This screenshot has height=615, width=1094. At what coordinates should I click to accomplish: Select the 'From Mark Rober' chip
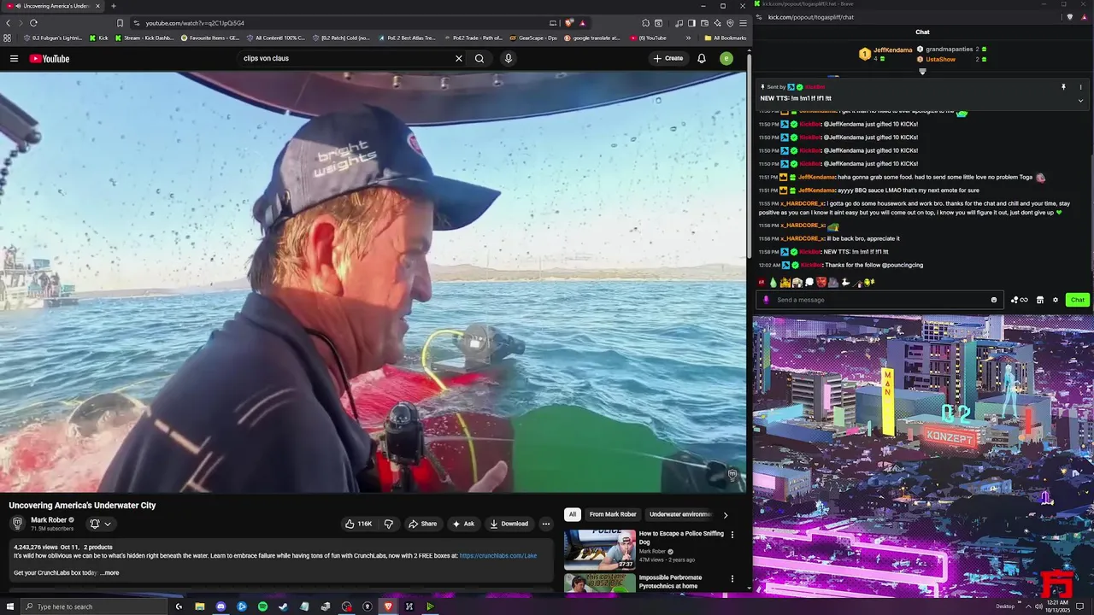(x=613, y=514)
